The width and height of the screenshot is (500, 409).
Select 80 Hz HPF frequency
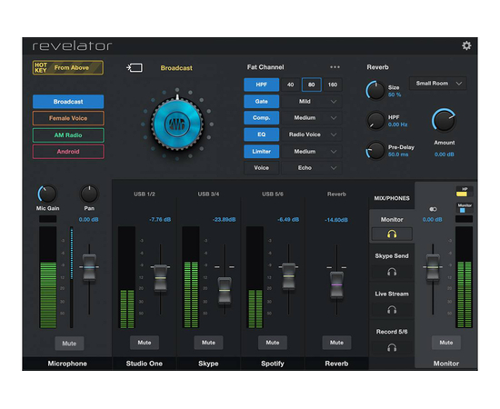[311, 85]
